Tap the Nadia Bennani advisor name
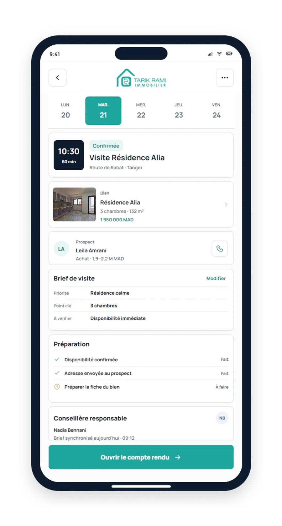 point(70,430)
